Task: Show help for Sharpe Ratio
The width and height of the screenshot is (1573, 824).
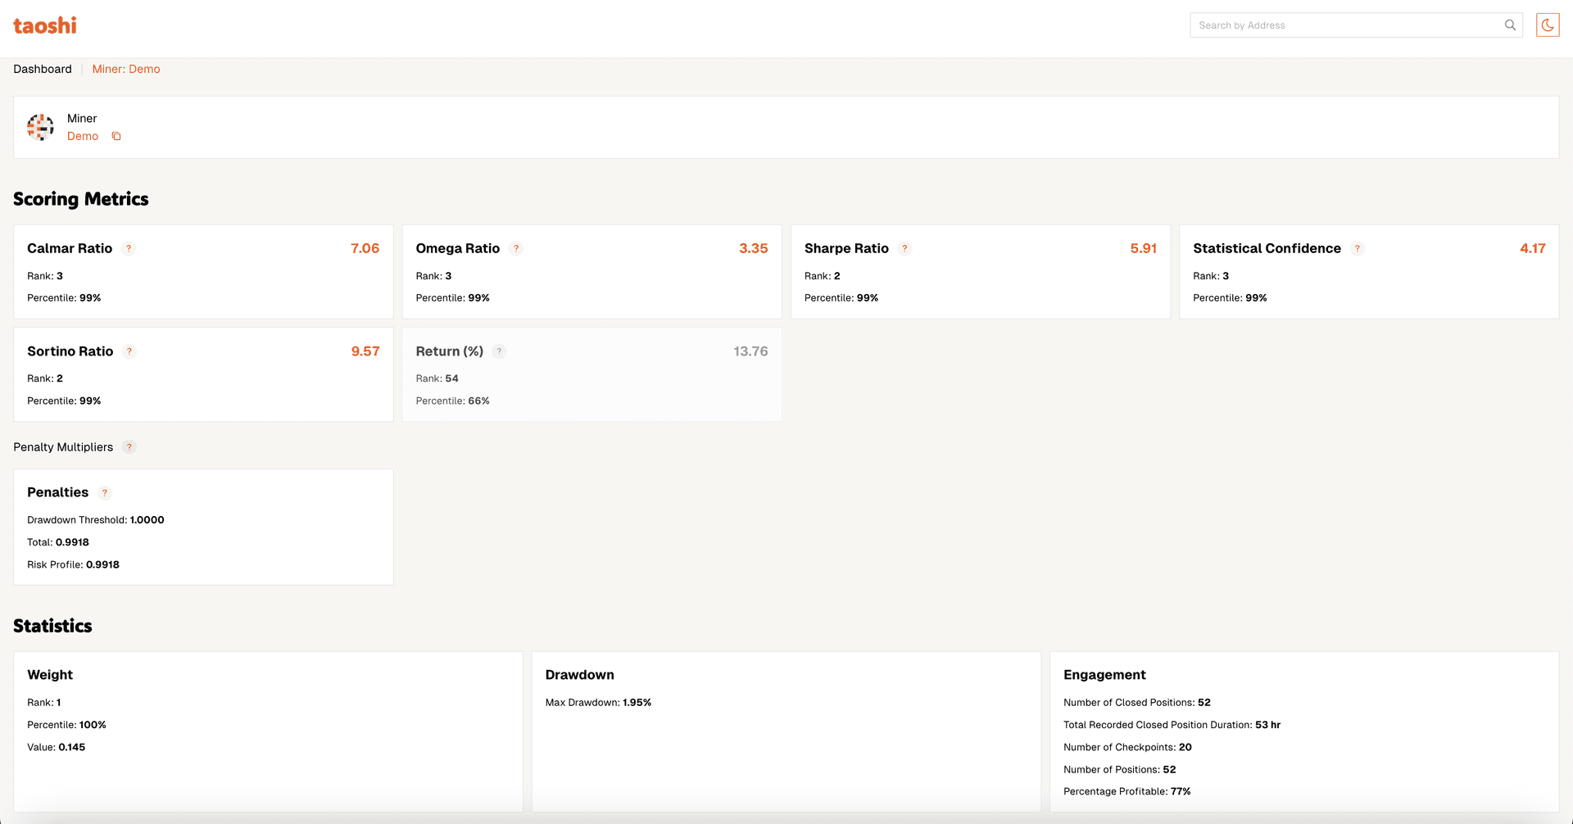Action: tap(904, 248)
